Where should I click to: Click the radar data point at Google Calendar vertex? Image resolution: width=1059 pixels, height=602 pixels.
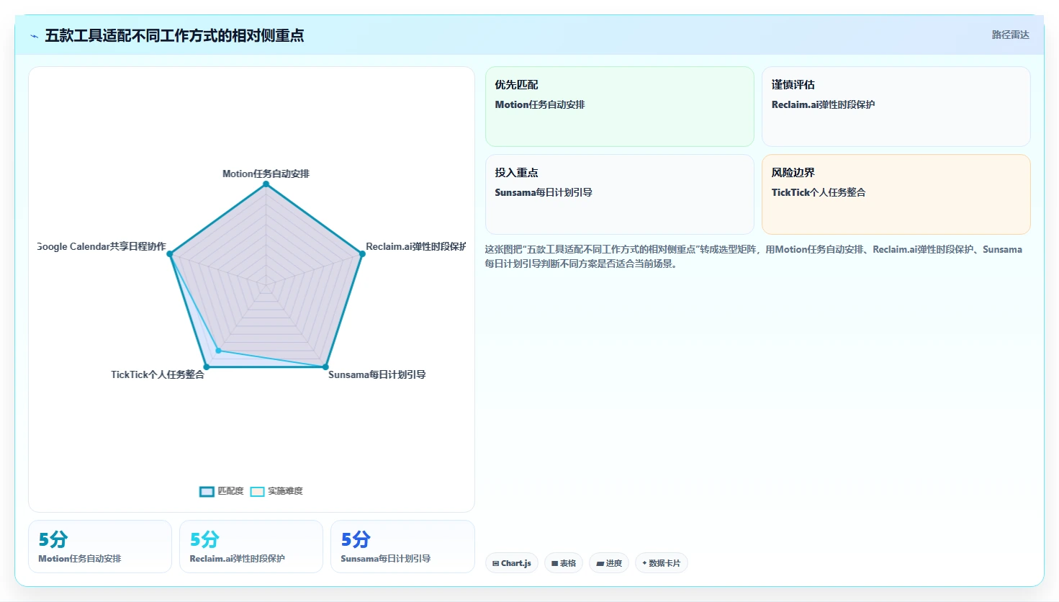170,253
